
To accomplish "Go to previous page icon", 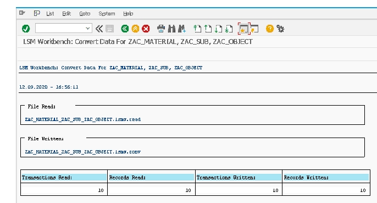I will point(208,29).
